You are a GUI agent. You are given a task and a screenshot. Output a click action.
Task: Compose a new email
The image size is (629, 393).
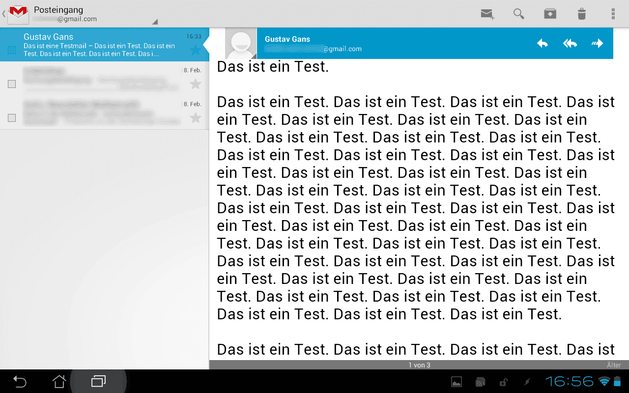coord(487,14)
